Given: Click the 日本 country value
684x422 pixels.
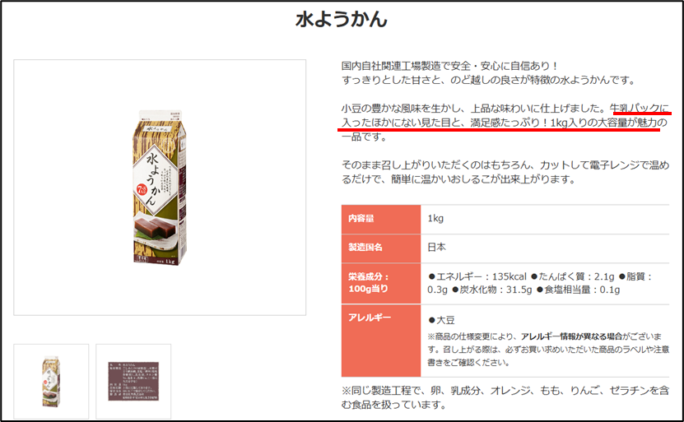Looking at the screenshot, I should click(437, 247).
